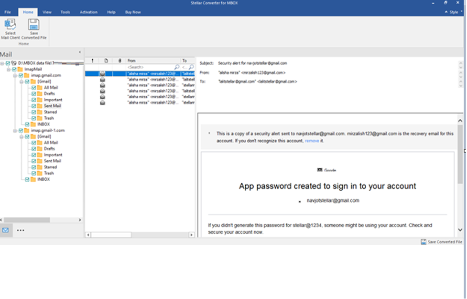
Task: Click the Save Converted File status bar icon
Action: (424, 242)
